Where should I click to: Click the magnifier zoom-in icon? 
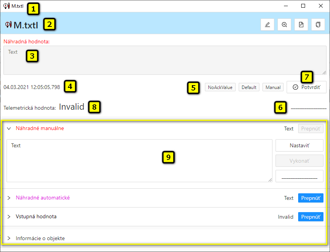284,25
